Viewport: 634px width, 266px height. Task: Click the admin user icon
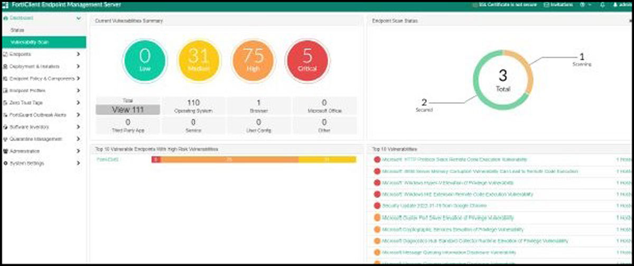[614, 5]
